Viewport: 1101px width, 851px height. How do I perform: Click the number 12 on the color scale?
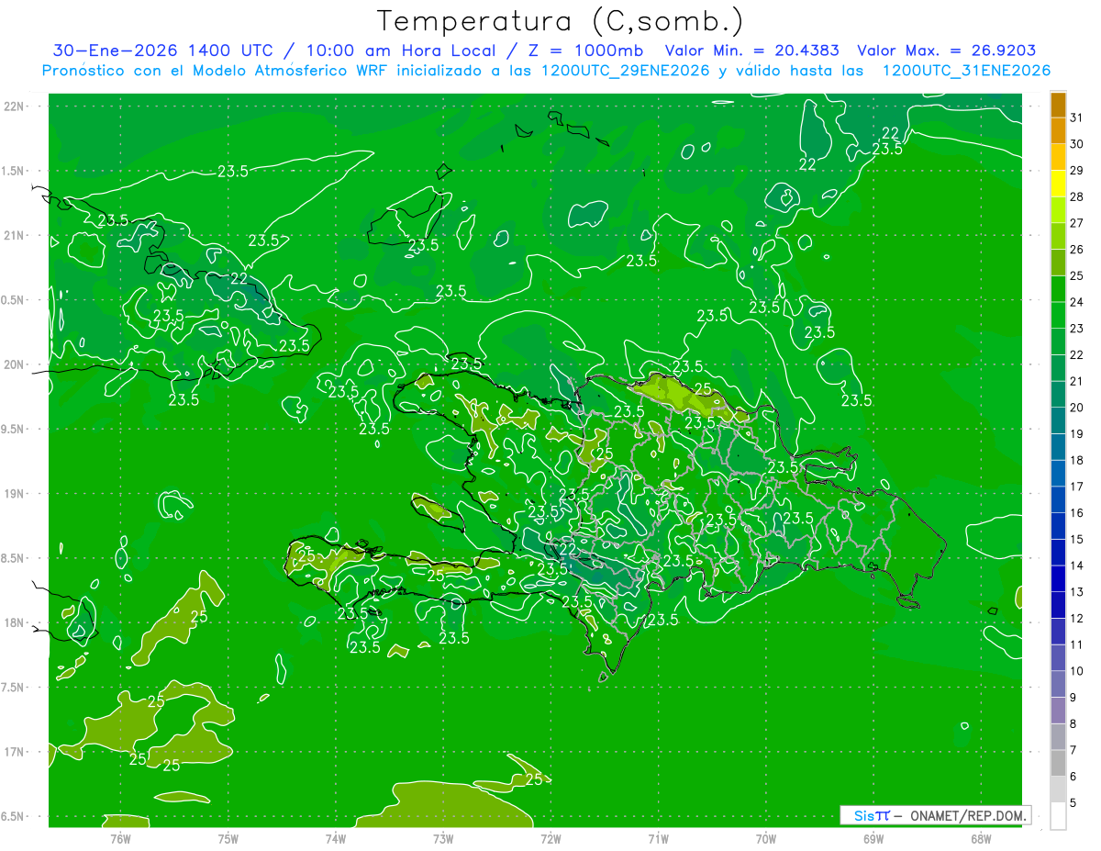point(1077,619)
